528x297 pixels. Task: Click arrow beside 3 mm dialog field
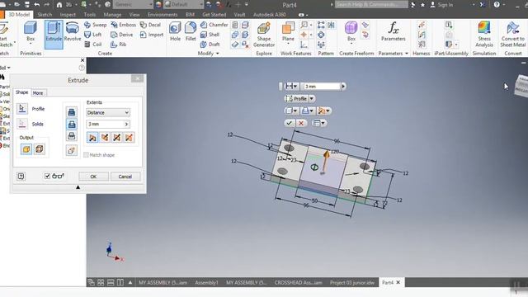tap(126, 125)
